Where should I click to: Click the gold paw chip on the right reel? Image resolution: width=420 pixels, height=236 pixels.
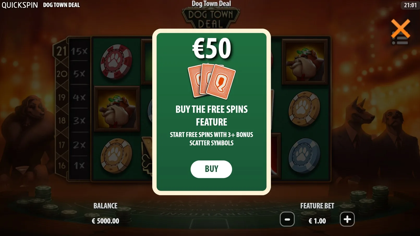[x=304, y=109]
